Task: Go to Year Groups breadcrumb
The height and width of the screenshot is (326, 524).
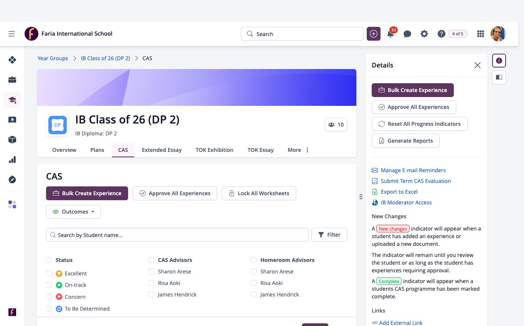Action: [53, 58]
